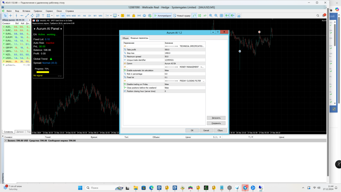
Task: Open the IDE MetaEditor
Action: pos(128,16)
